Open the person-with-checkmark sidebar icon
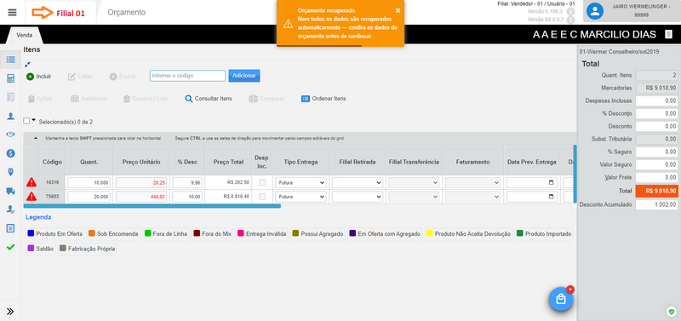The image size is (681, 321). (x=11, y=209)
